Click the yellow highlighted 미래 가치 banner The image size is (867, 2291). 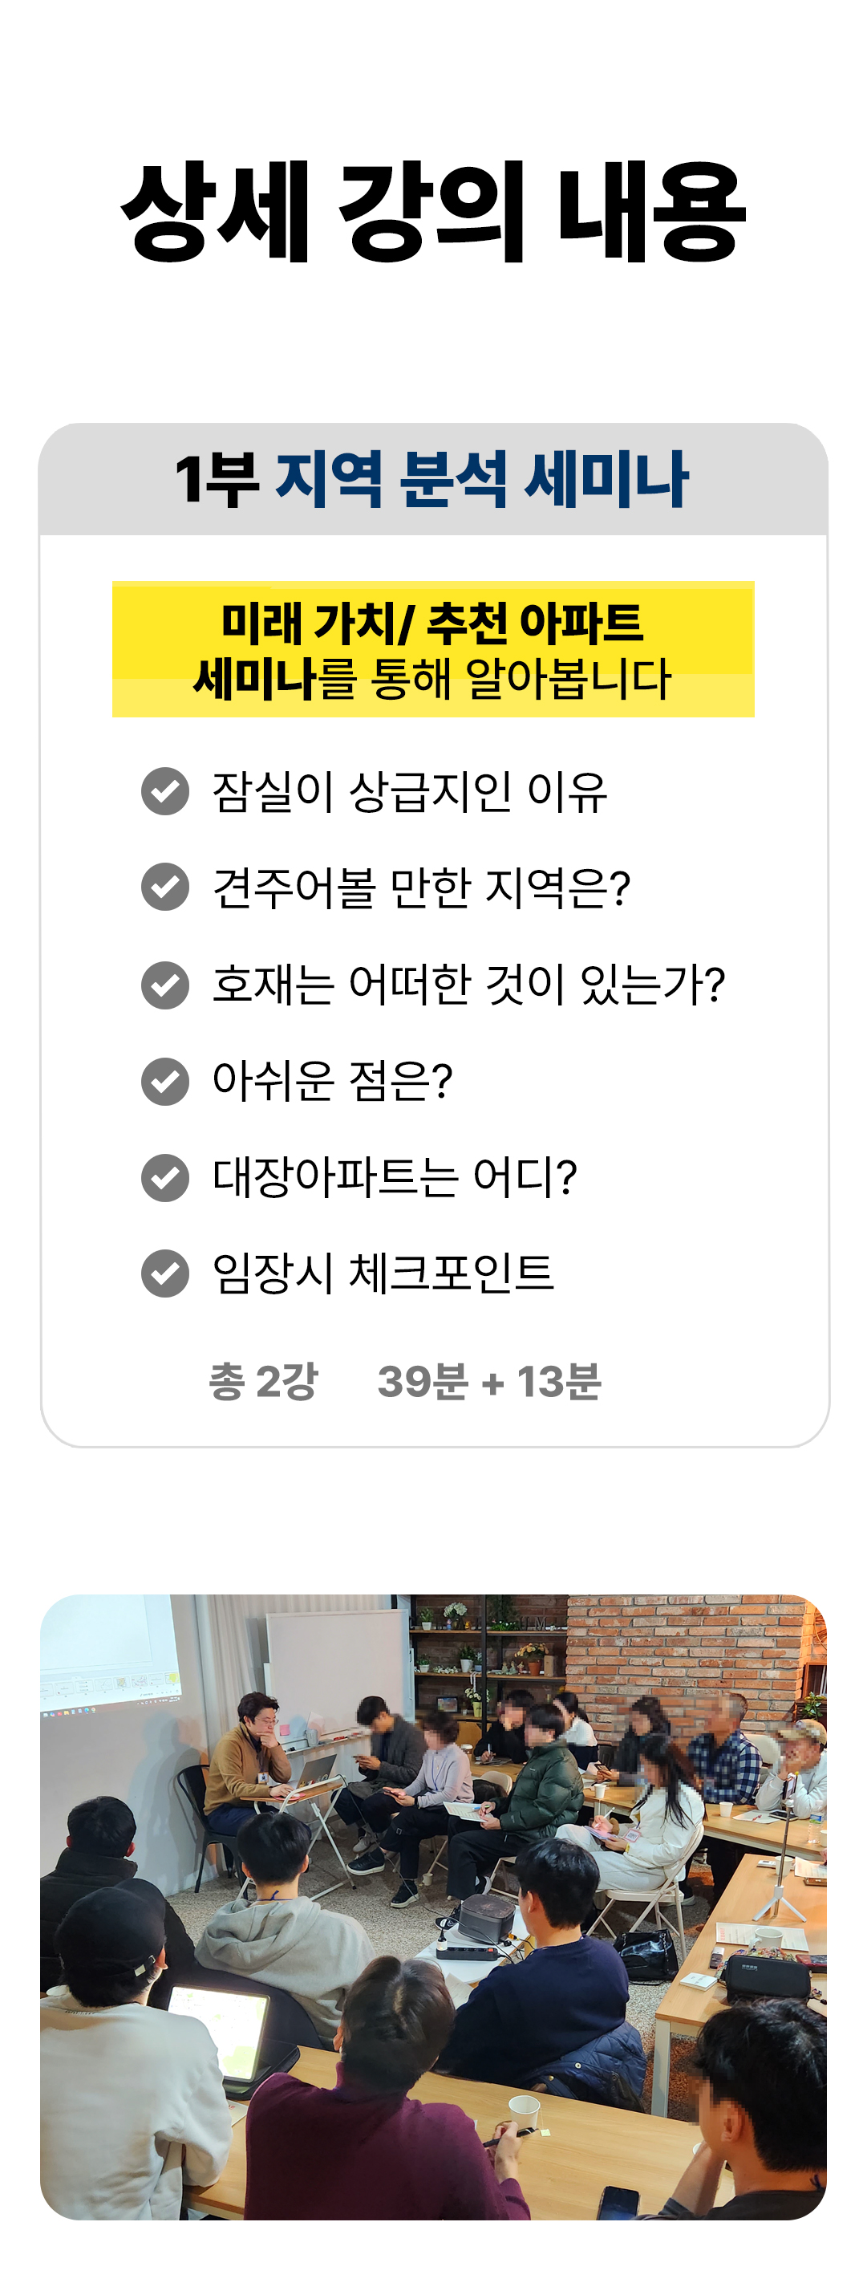point(433,649)
